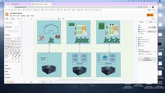Open the connection arrow style dropdown
Viewport: 165px width, 93px height.
click(50, 19)
